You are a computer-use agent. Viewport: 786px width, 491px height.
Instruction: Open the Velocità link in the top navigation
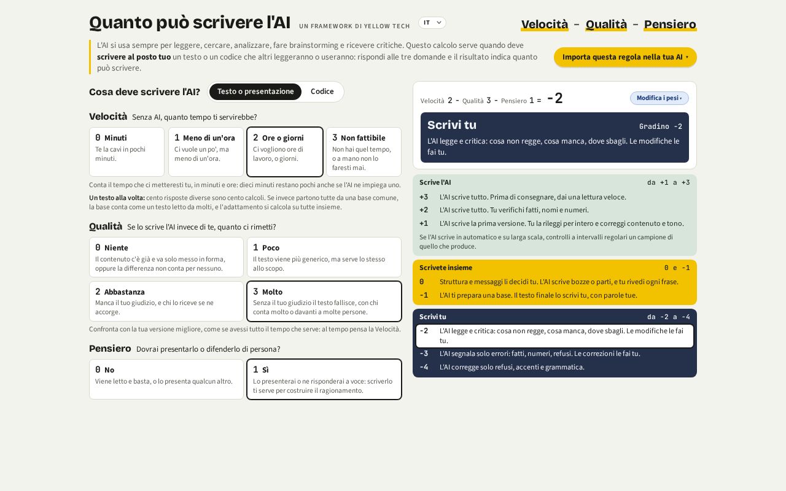coord(545,25)
